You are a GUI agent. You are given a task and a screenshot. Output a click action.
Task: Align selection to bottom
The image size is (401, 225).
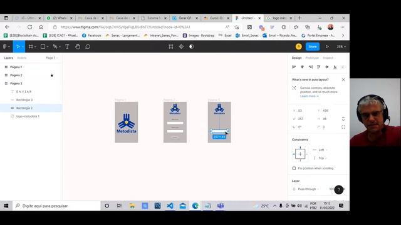pos(335,67)
